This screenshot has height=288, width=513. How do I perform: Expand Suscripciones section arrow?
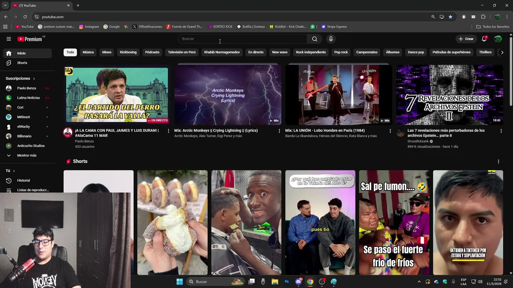click(x=34, y=78)
